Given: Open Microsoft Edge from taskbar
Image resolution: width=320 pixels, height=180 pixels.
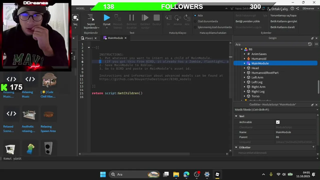Looking at the screenshot, I should (x=187, y=174).
